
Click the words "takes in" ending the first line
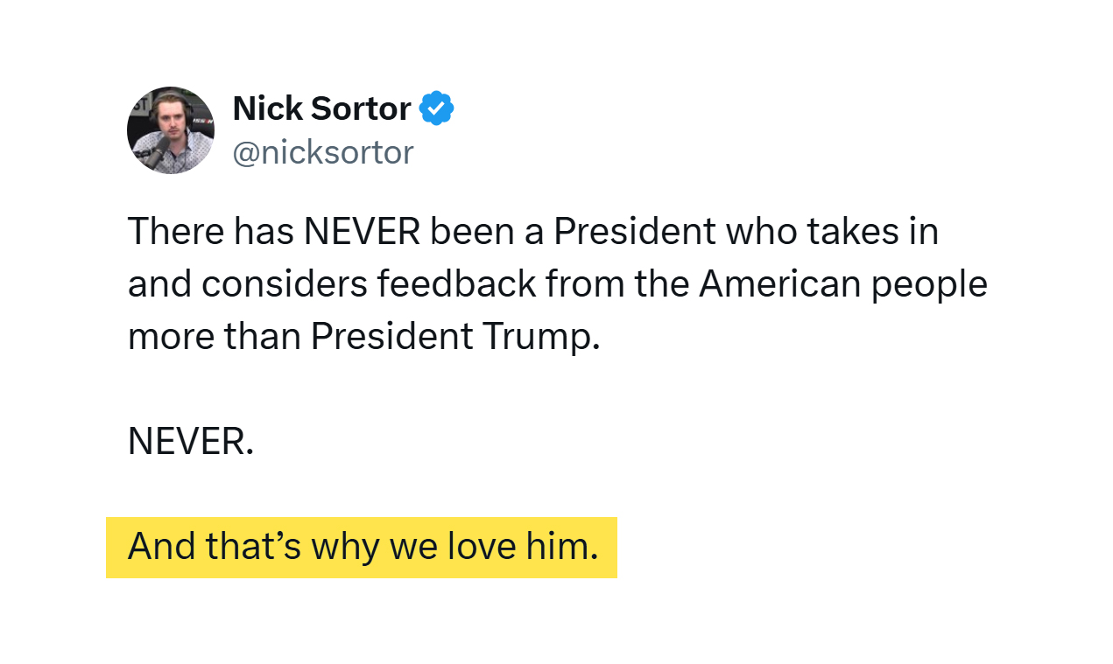873,232
